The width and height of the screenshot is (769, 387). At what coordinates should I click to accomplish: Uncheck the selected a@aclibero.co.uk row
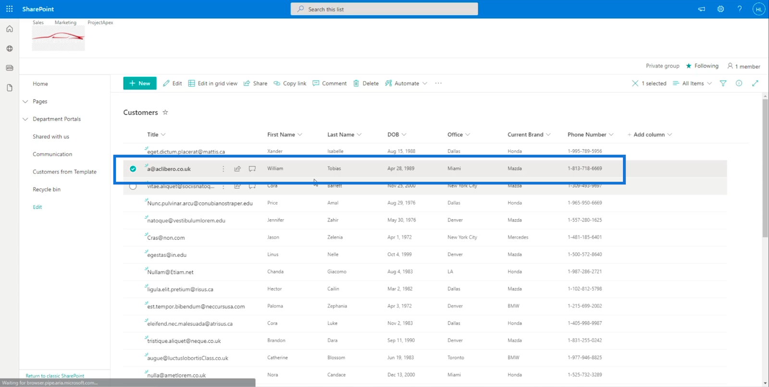click(x=133, y=169)
